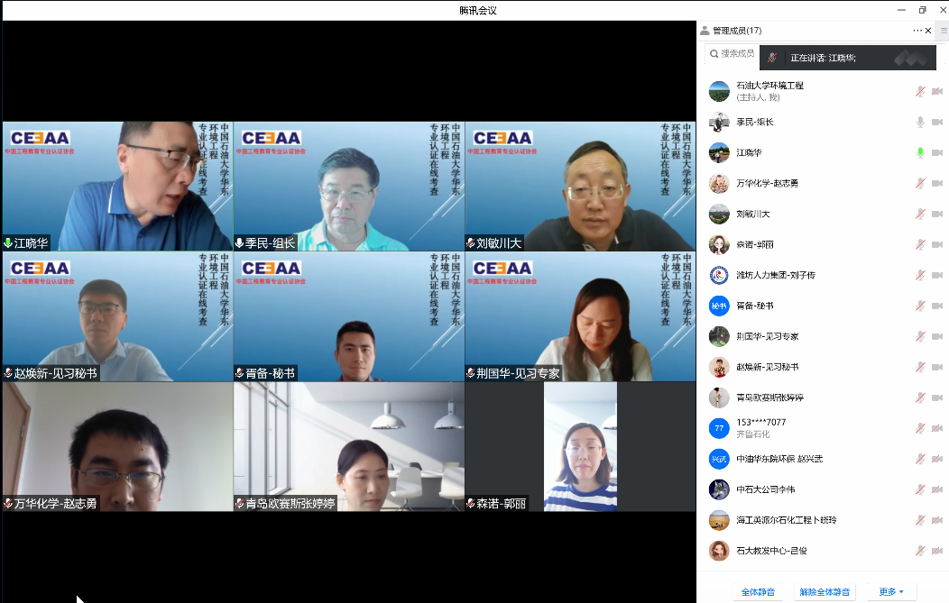Click the avatar of 潍坊人力集团-刘子传
The width and height of the screenshot is (949, 603).
[719, 275]
